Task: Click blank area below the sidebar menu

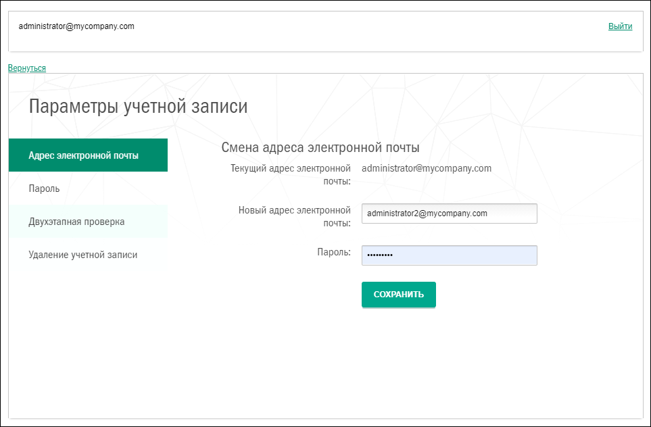Action: click(88, 338)
